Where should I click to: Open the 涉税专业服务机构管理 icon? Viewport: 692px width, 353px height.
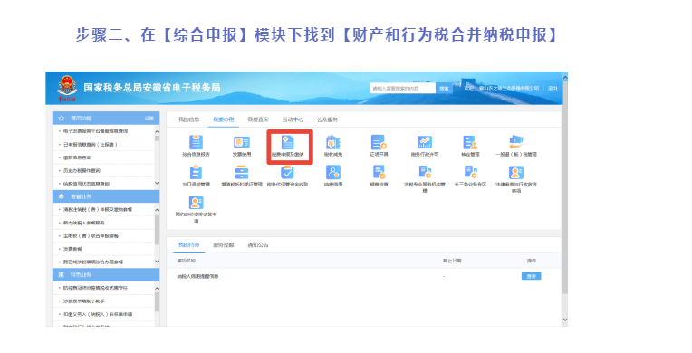(425, 172)
